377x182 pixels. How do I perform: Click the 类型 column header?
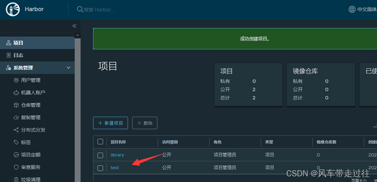tap(269, 142)
